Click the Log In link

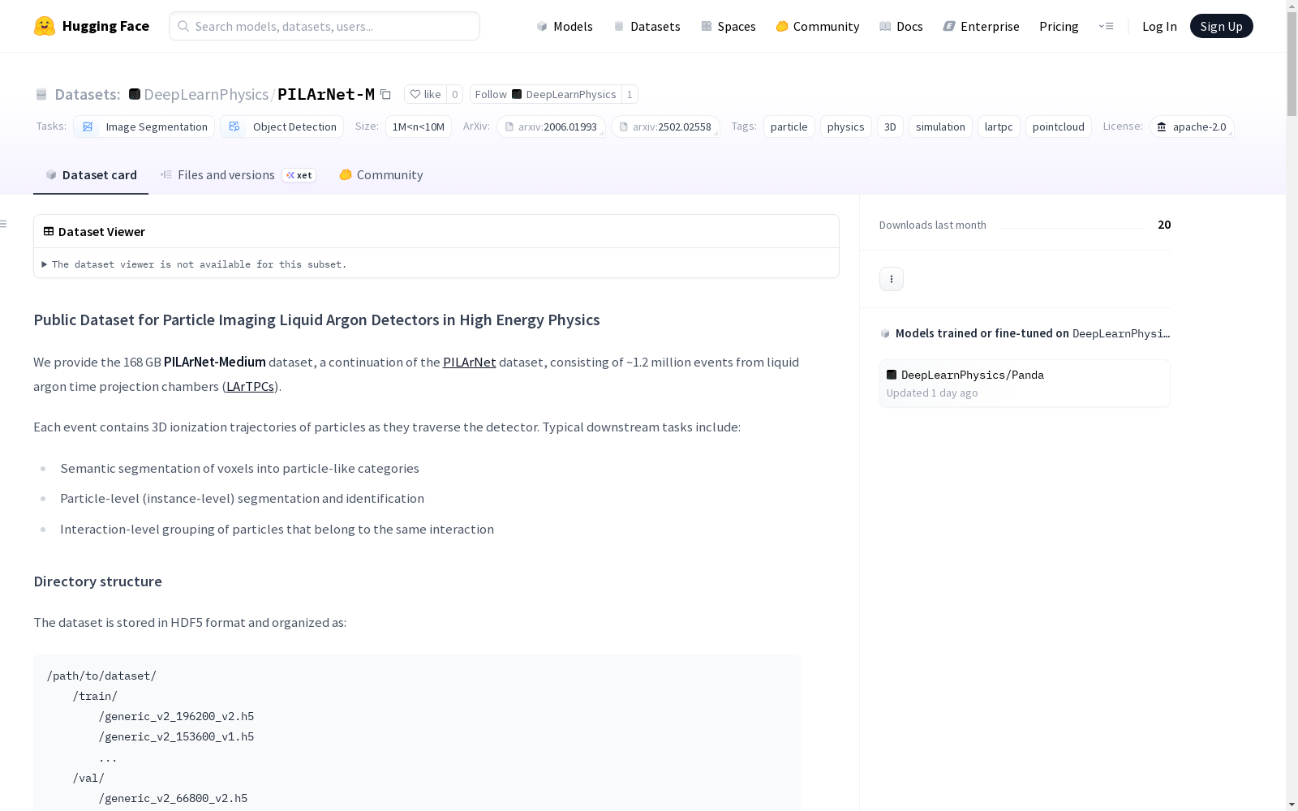point(1159,26)
